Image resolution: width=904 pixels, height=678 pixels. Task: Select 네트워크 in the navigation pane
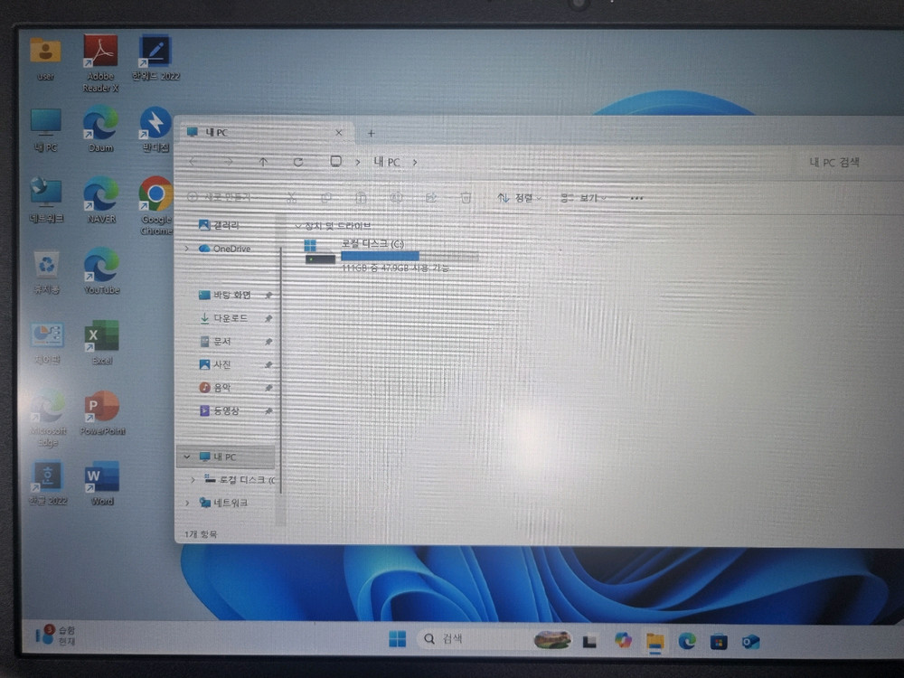coord(223,503)
